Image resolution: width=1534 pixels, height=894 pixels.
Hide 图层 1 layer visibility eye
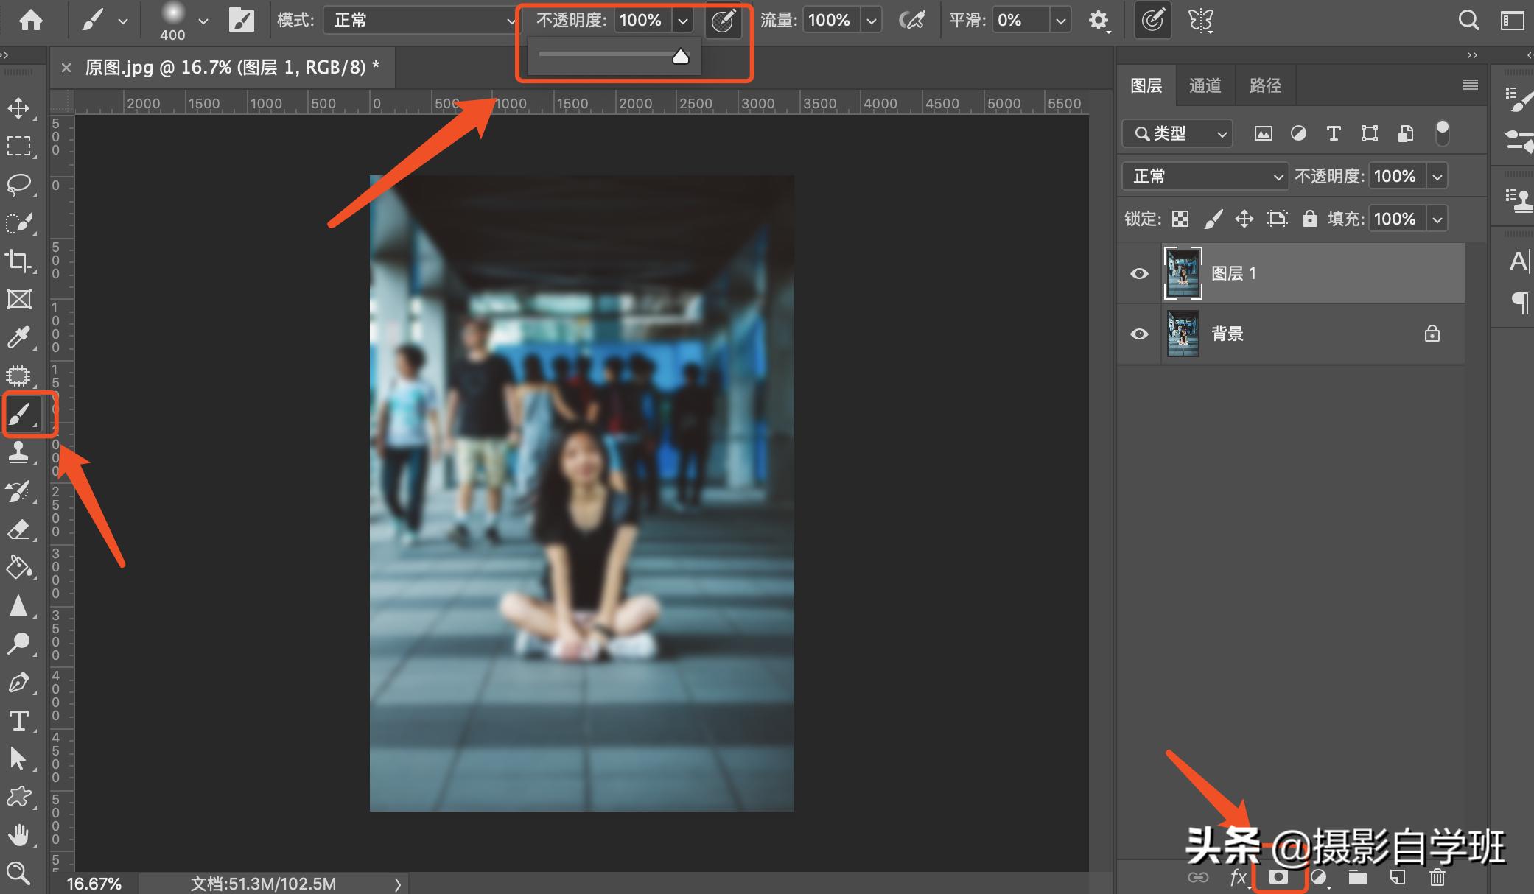(1139, 274)
